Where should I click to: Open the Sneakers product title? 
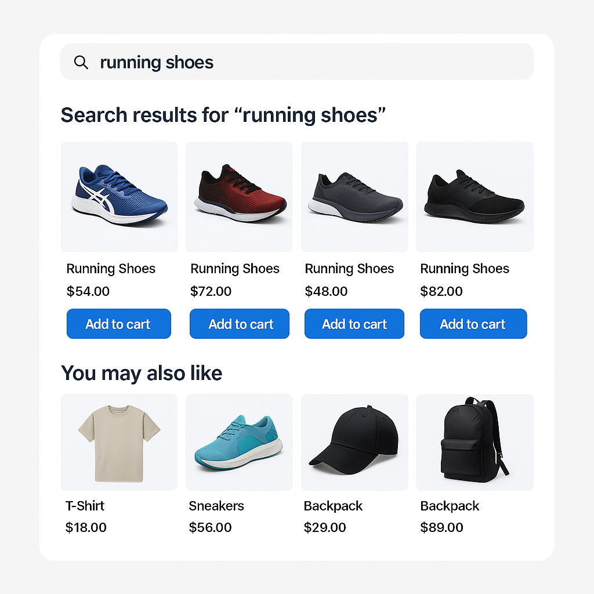pyautogui.click(x=216, y=506)
